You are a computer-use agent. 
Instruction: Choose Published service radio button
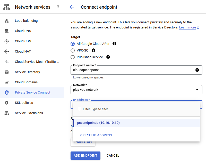73,57
